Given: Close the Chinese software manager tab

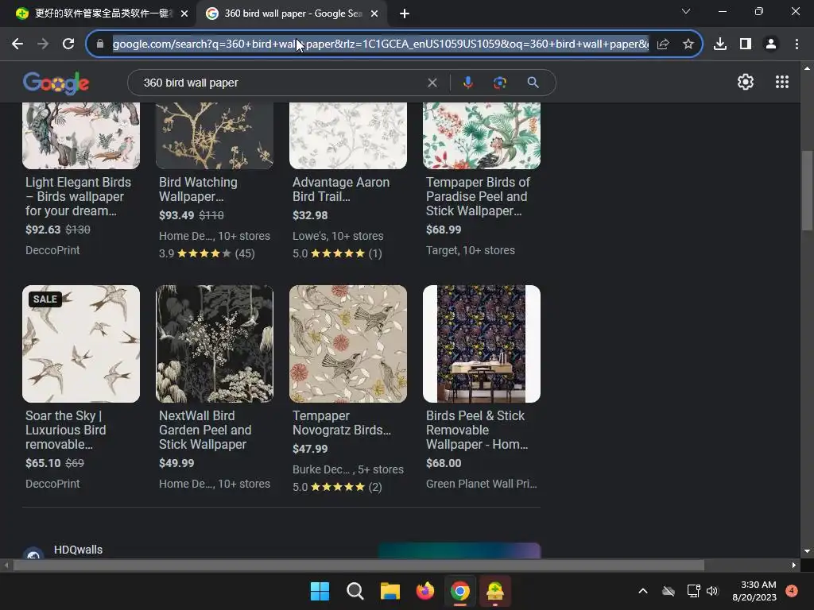Looking at the screenshot, I should pos(184,14).
